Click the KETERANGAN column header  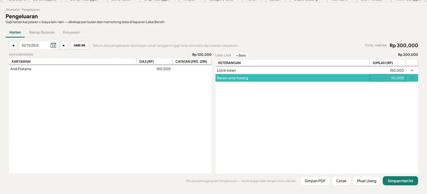pos(292,63)
